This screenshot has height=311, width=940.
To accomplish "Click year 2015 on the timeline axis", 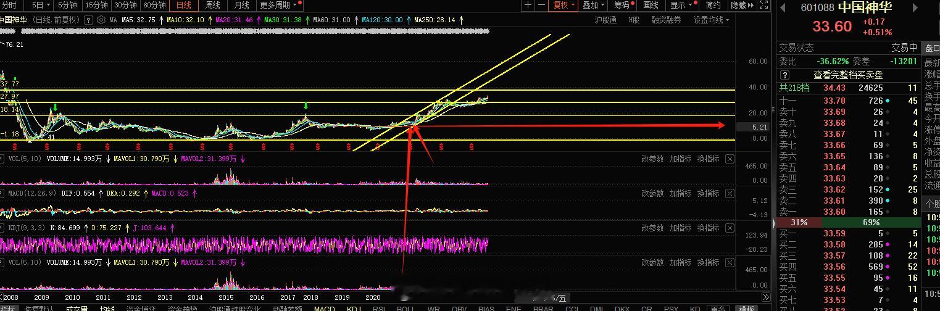I will (226, 297).
